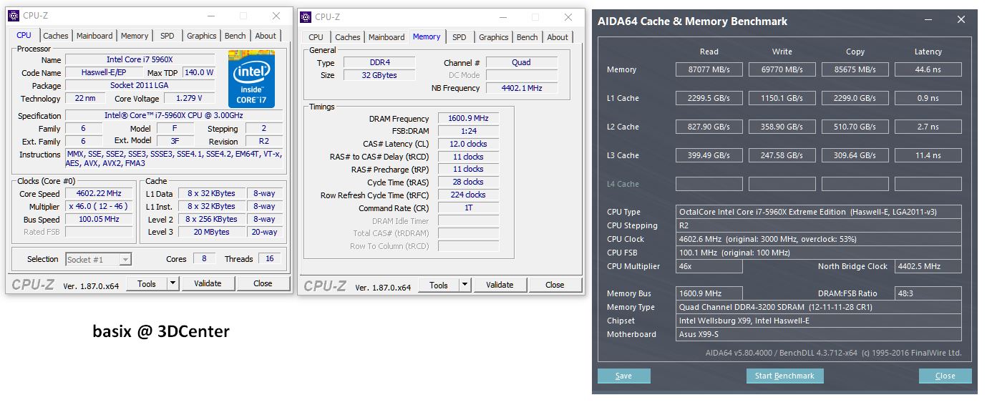The width and height of the screenshot is (987, 405).
Task: Click the Intel Core i7 5960X name field
Action: (140, 59)
